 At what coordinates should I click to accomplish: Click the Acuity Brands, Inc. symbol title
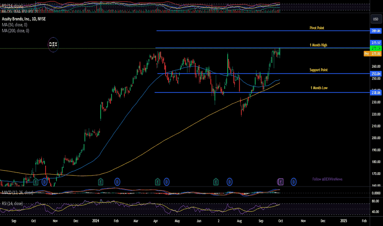[x=24, y=19]
